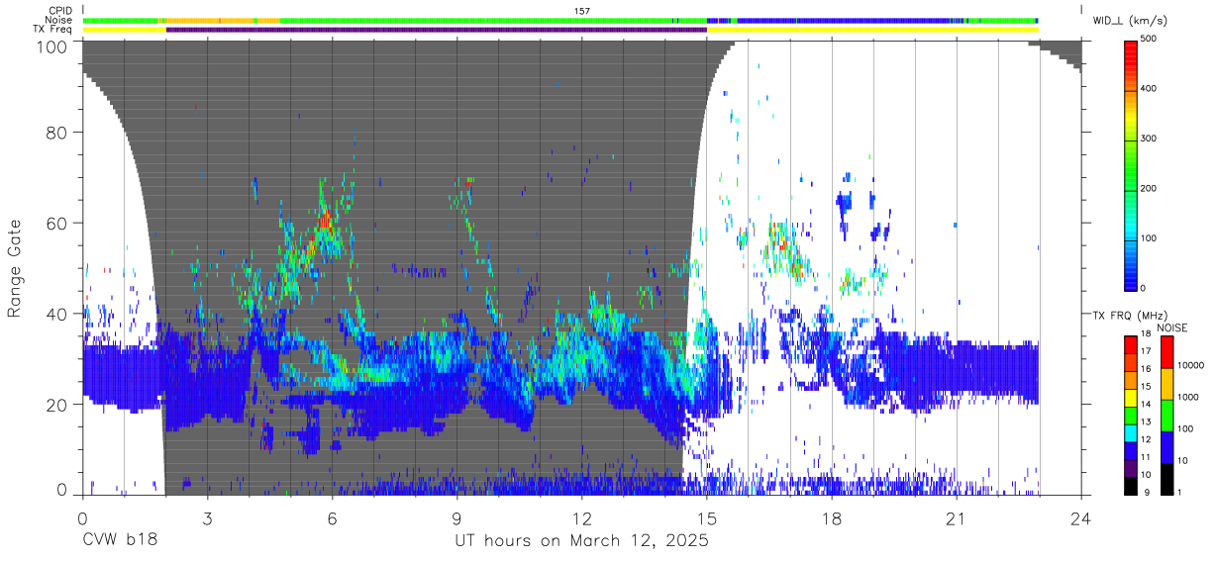Click the TX frequency color legend bar
The width and height of the screenshot is (1216, 561).
[1131, 415]
